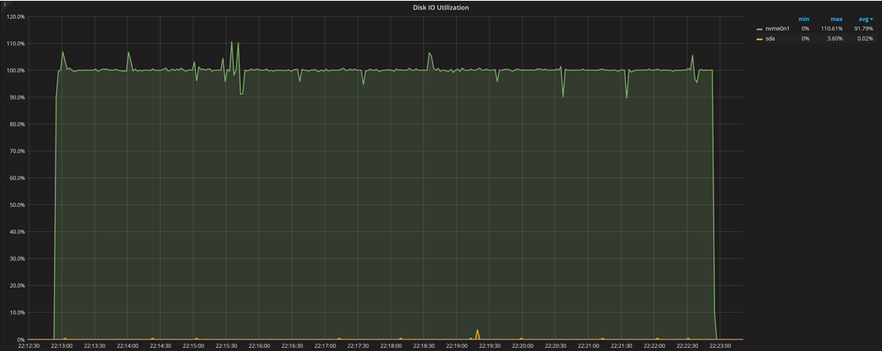The width and height of the screenshot is (882, 351).
Task: Click the tallest nvme0n1 peak near 22:15:30
Action: click(231, 42)
